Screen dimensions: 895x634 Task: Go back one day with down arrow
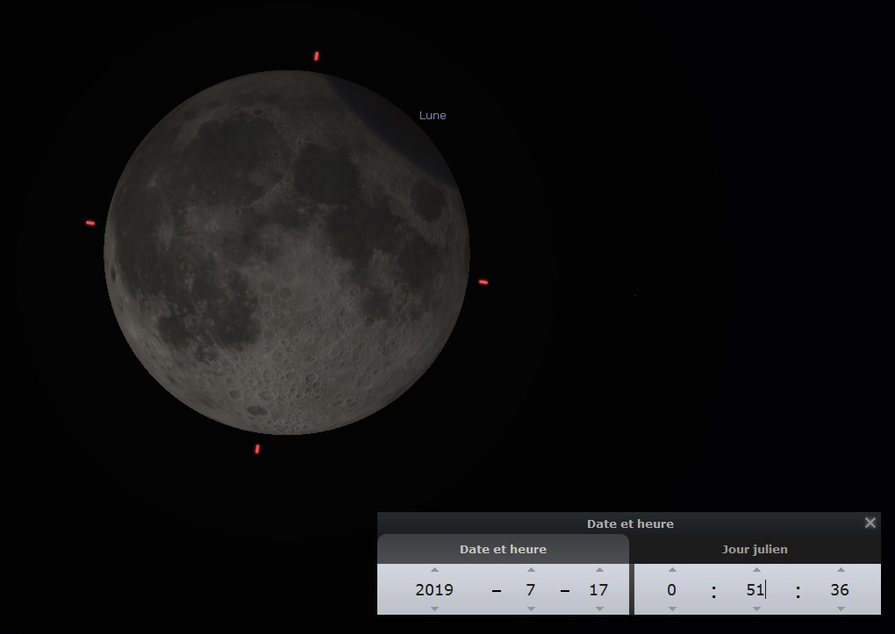point(599,609)
